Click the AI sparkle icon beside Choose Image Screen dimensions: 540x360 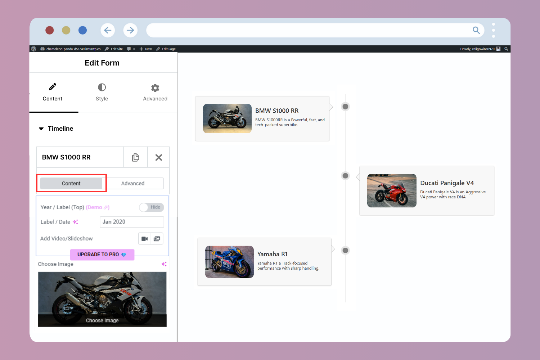click(164, 264)
